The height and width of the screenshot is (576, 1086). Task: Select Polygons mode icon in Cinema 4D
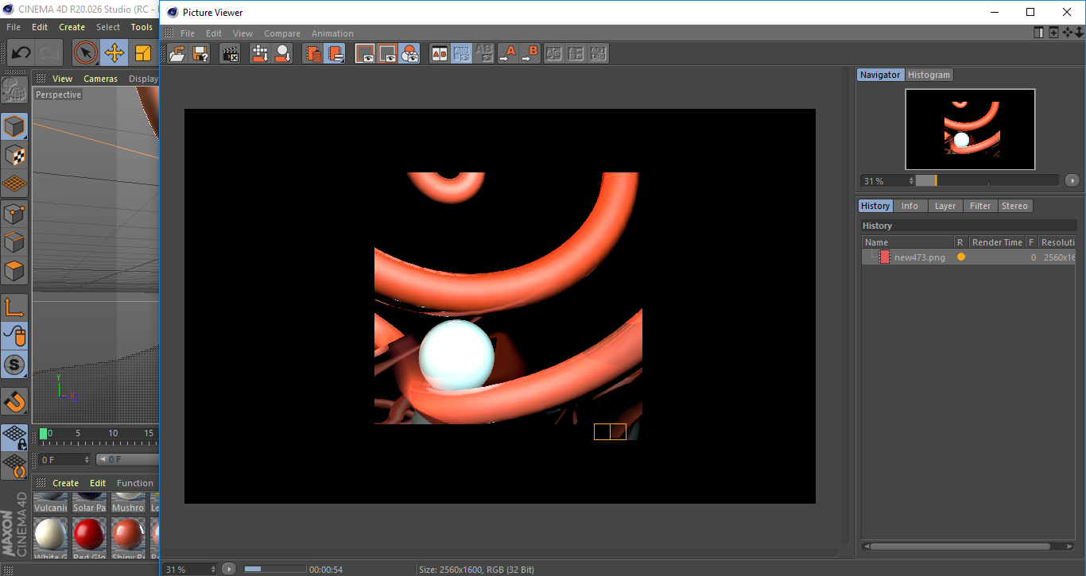(x=14, y=271)
